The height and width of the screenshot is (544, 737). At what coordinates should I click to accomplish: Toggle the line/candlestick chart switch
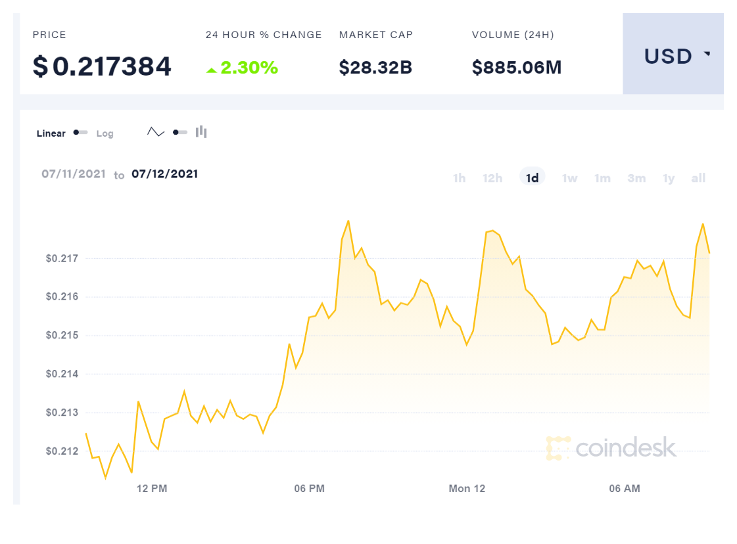tap(179, 133)
